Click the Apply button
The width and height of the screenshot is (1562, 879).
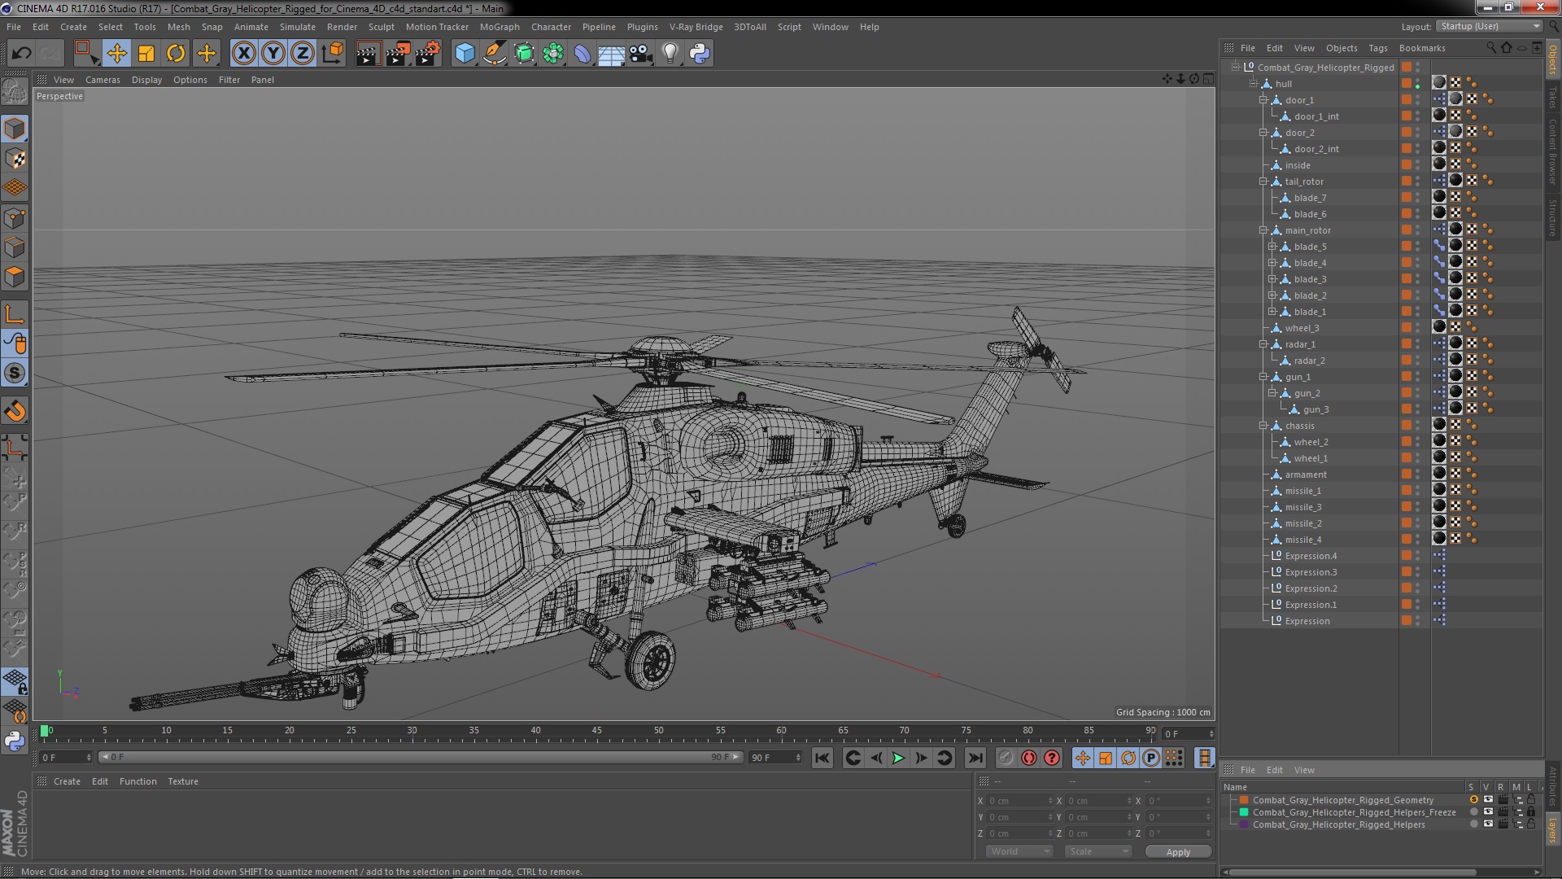coord(1177,851)
